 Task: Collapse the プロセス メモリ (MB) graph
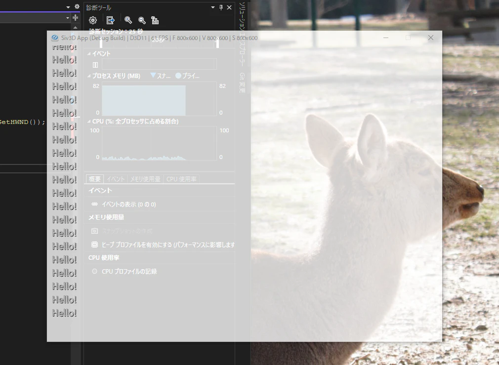[89, 76]
